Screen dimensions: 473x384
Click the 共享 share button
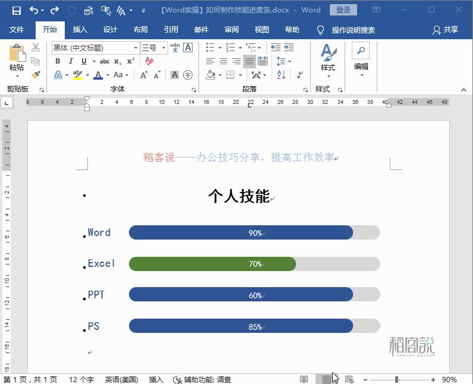(446, 30)
